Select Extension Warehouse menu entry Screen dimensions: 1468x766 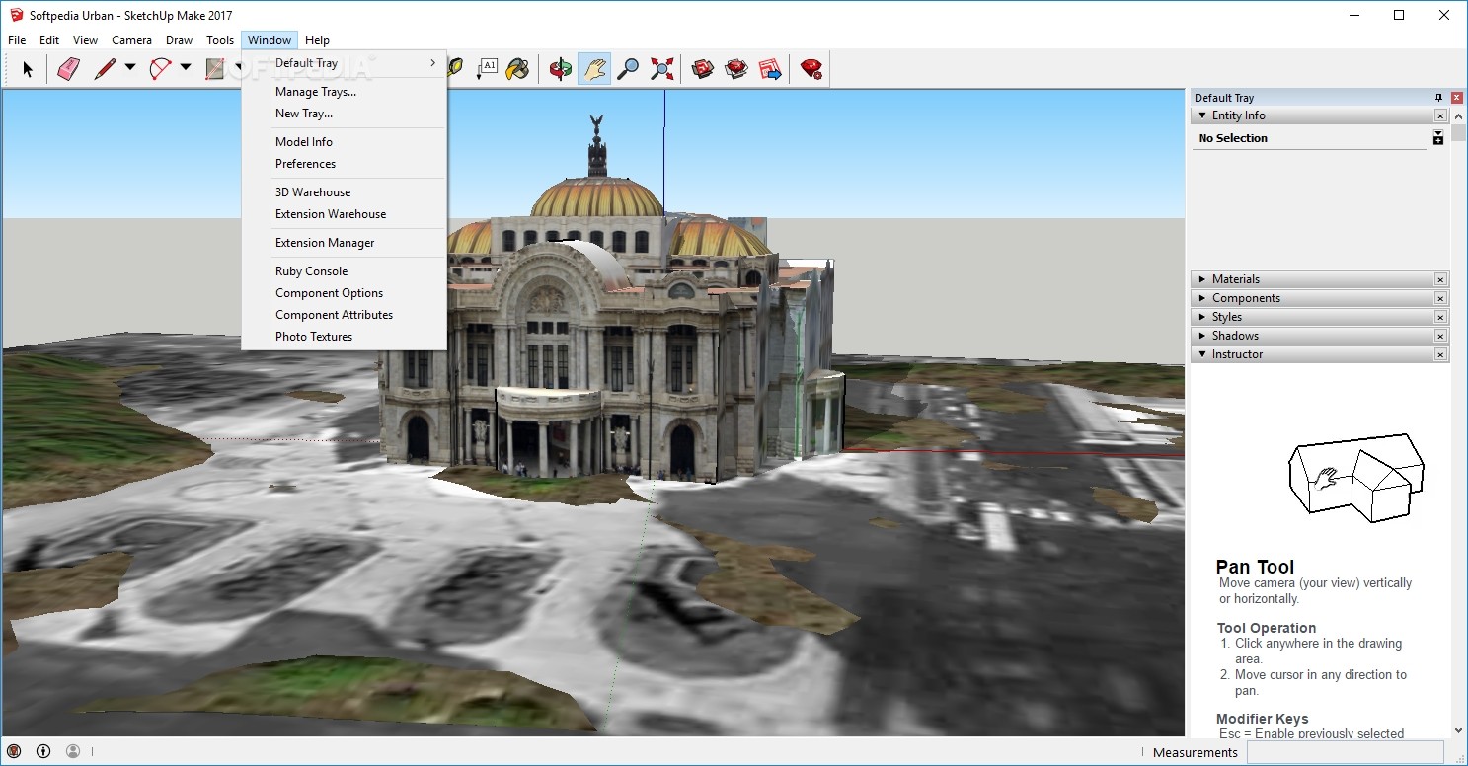pyautogui.click(x=345, y=214)
